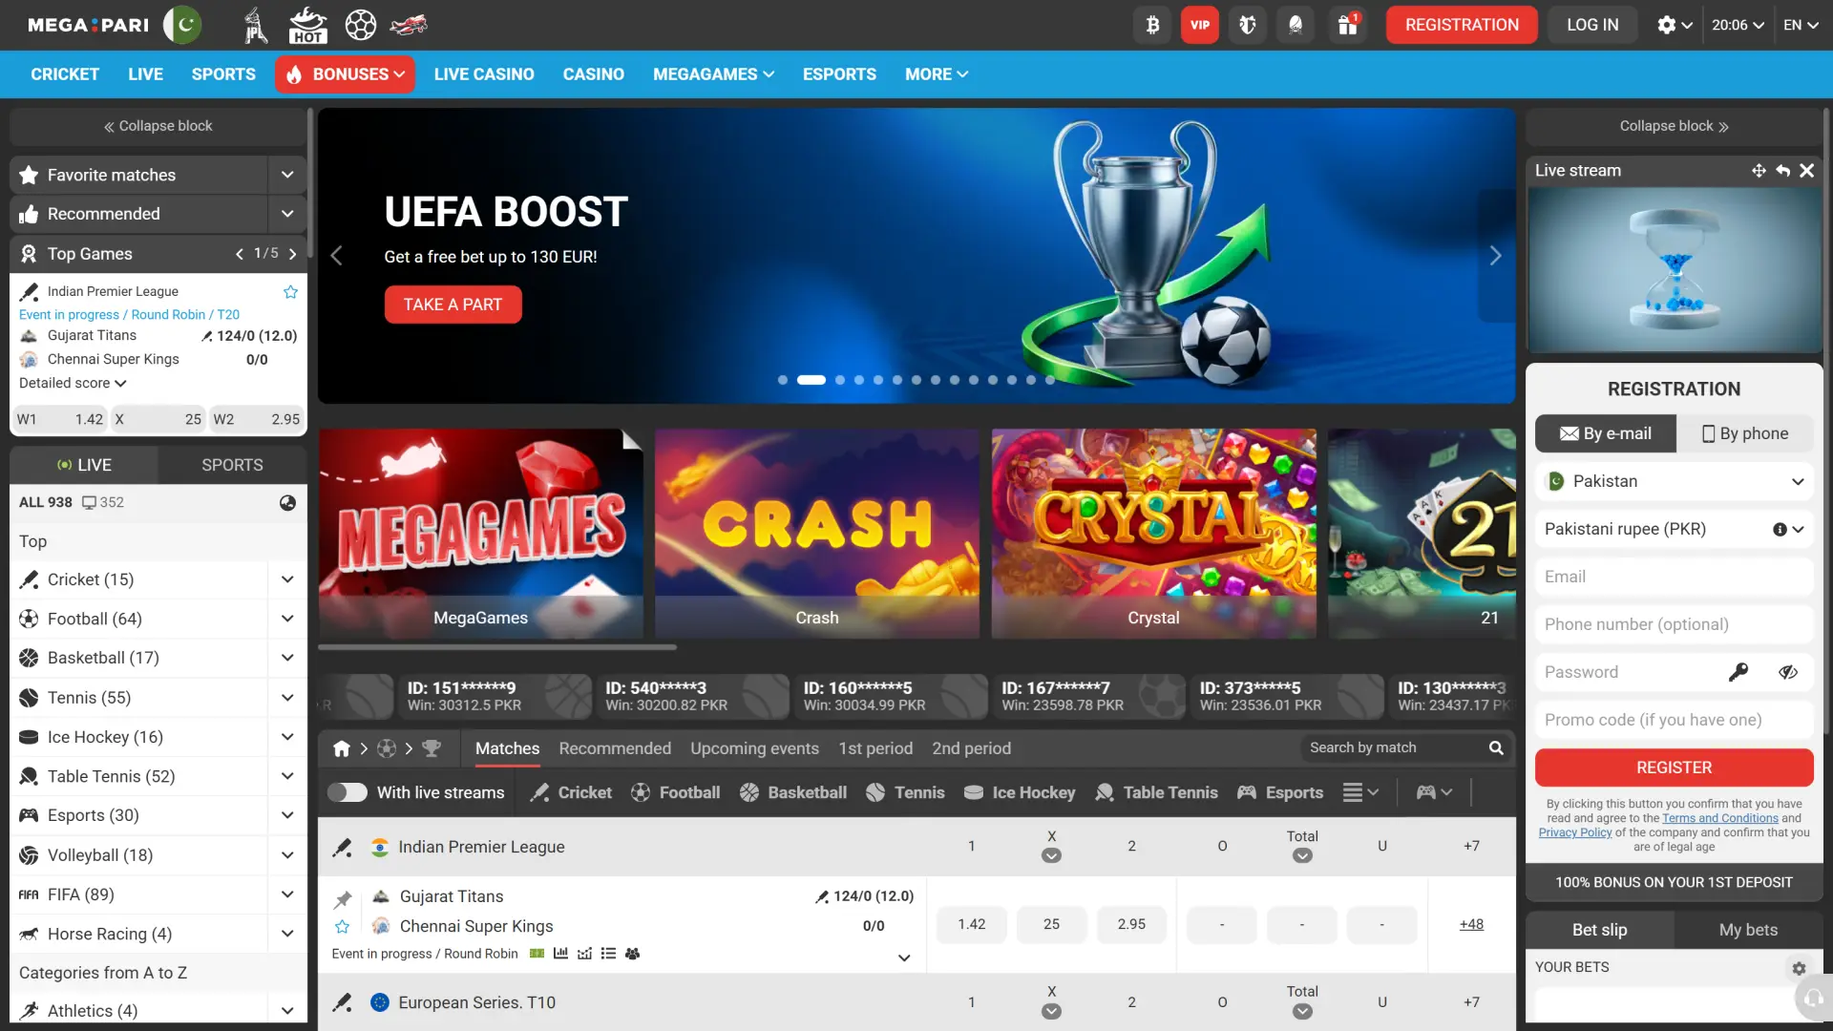Expand Esports (30) sport list
The image size is (1833, 1031).
287,815
